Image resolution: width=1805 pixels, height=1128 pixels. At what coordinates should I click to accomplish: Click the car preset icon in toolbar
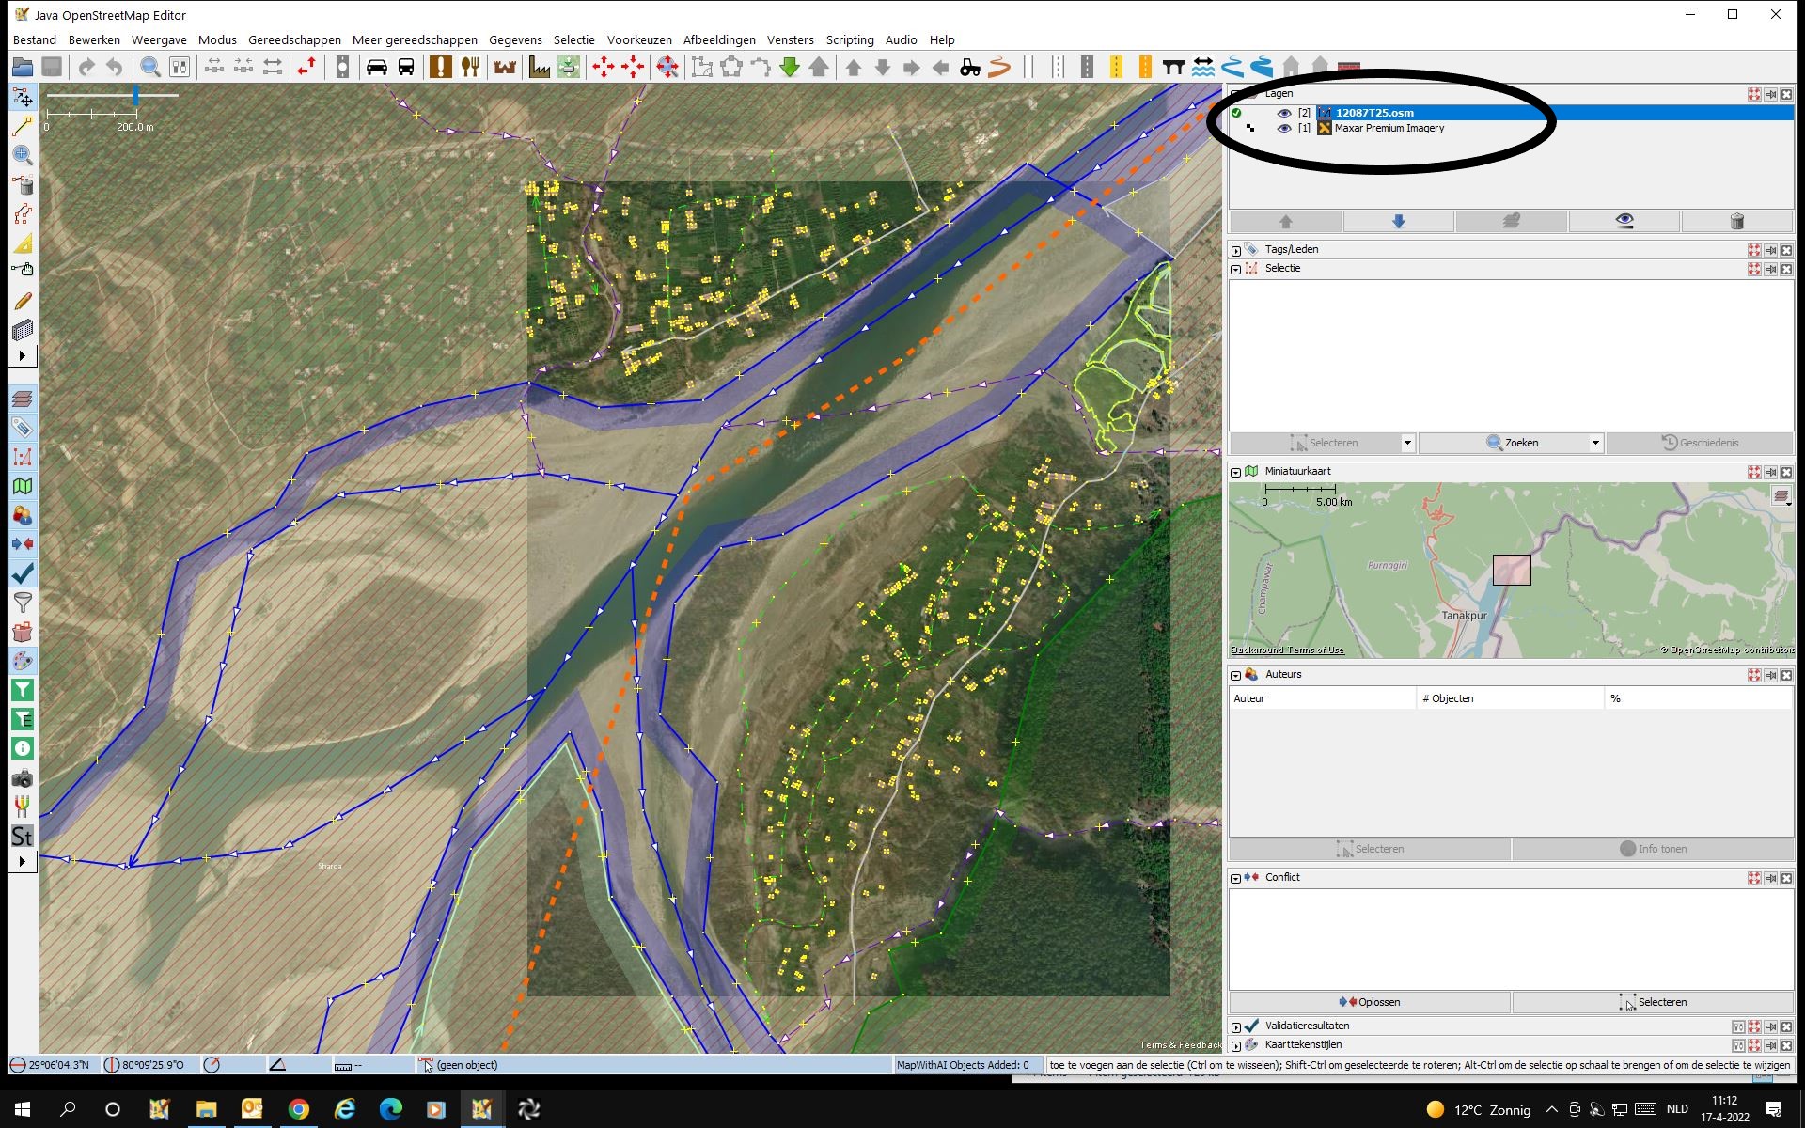[x=377, y=67]
